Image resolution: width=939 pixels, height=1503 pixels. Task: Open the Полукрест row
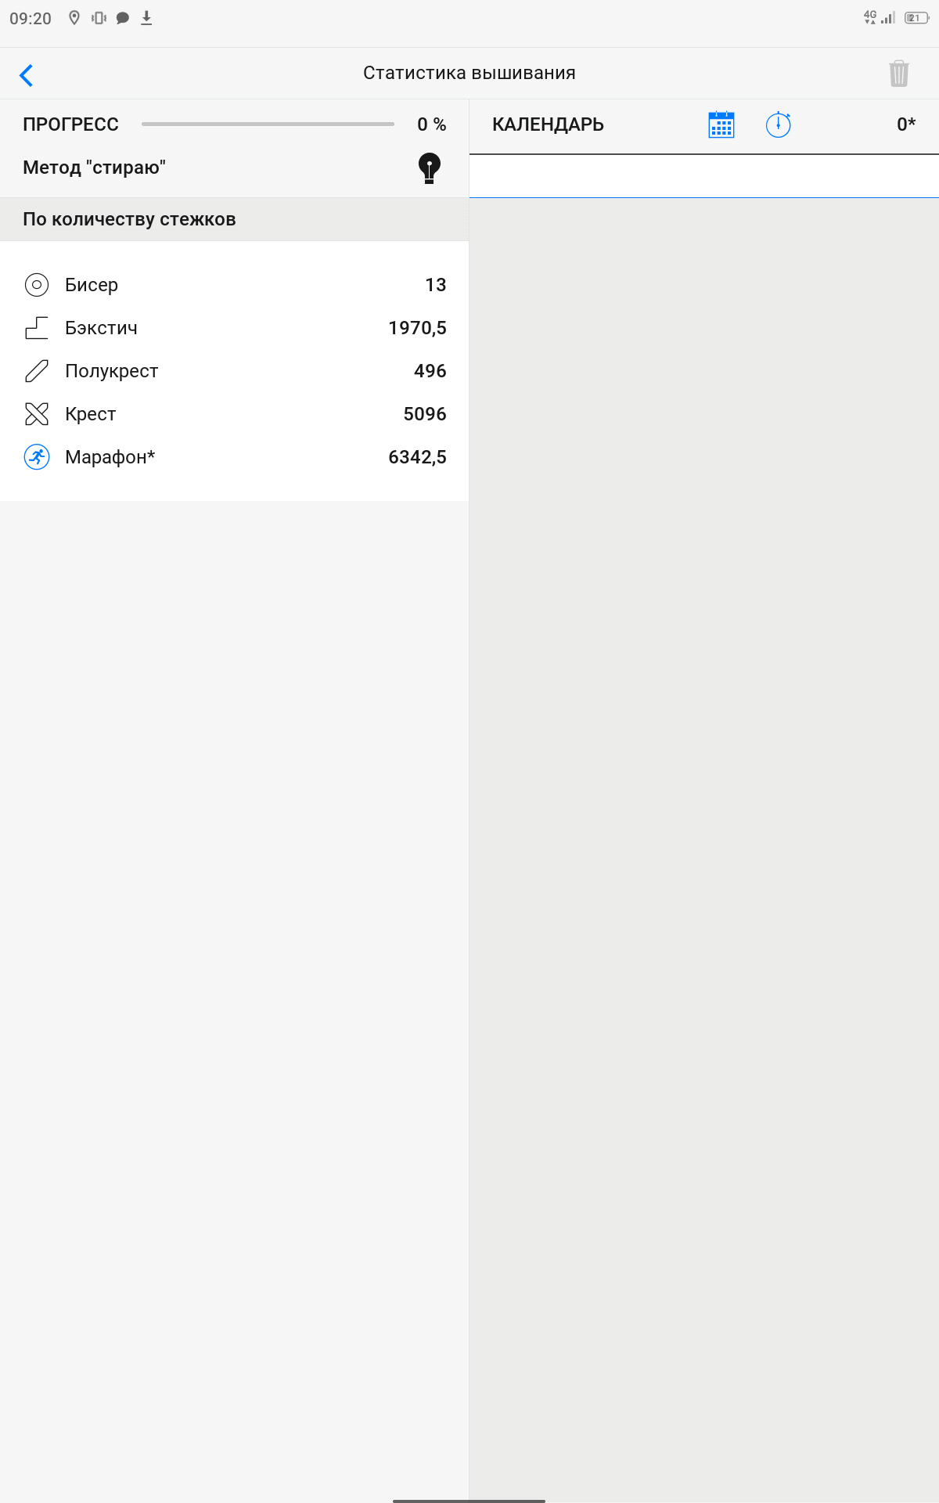pyautogui.click(x=235, y=371)
